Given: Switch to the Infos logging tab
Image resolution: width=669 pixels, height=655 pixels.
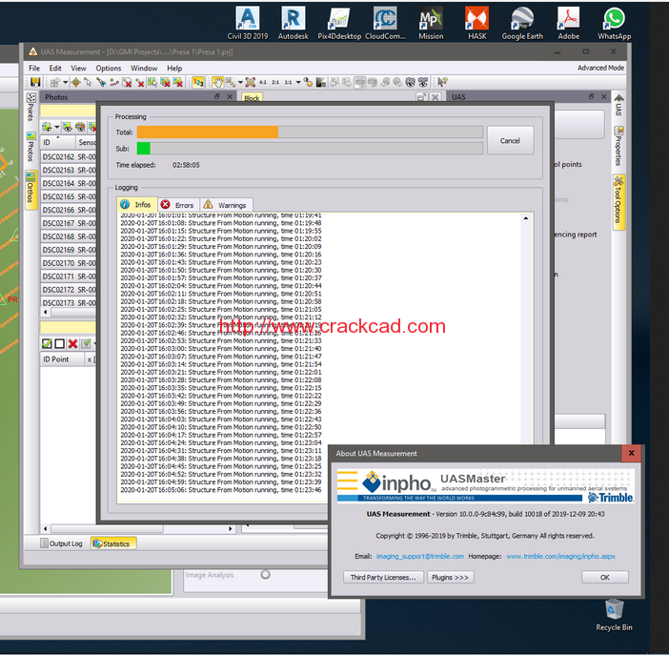Looking at the screenshot, I should [x=137, y=205].
